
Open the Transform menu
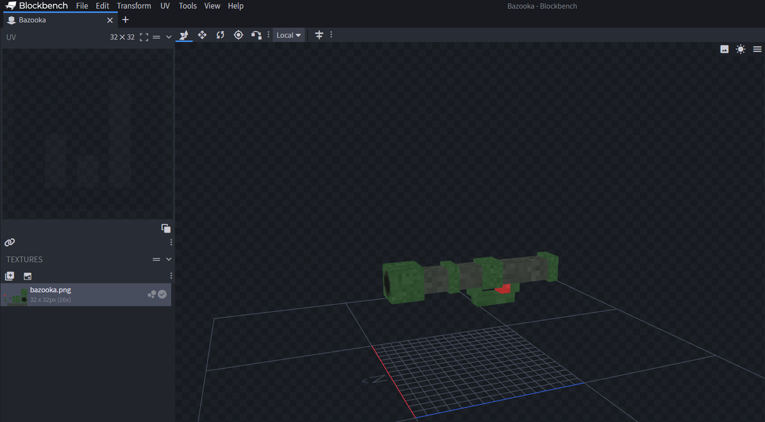point(134,6)
